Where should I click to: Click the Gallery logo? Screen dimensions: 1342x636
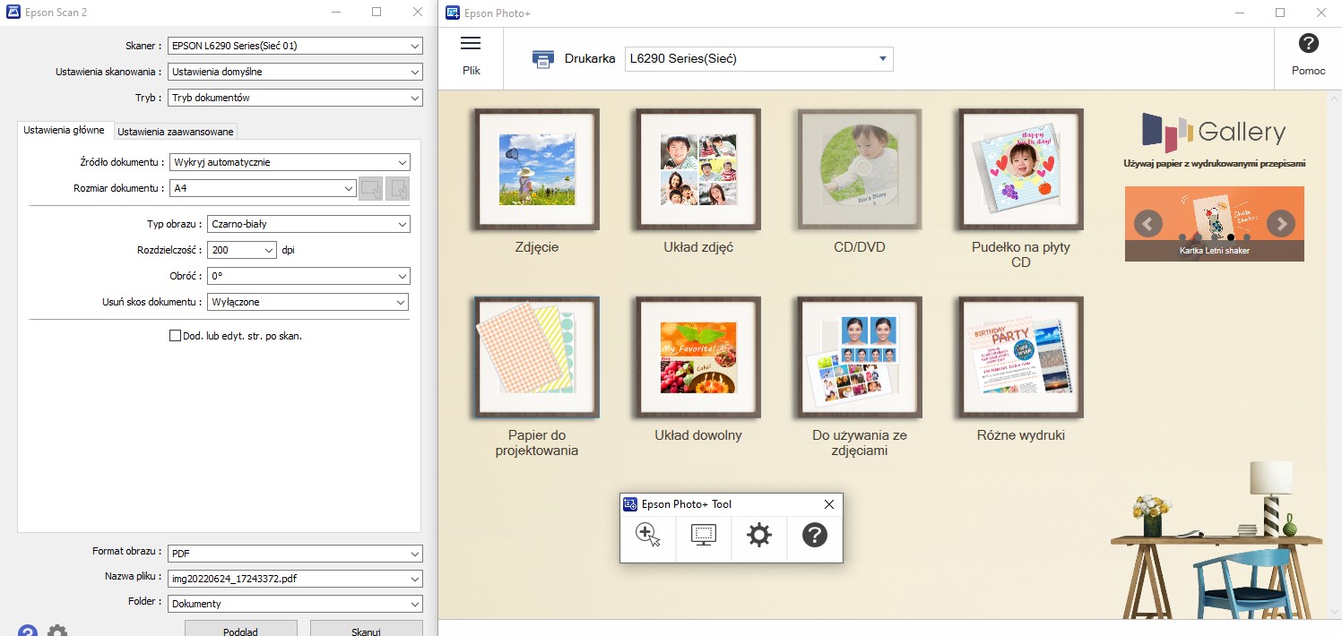1214,132
